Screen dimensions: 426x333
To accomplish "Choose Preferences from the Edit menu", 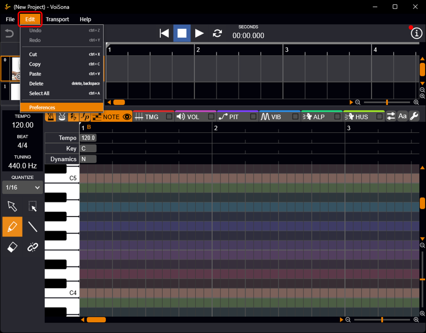I will click(42, 107).
